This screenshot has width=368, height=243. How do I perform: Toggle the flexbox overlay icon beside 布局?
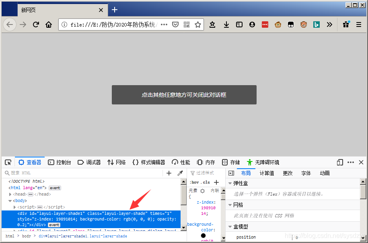pyautogui.click(x=232, y=173)
